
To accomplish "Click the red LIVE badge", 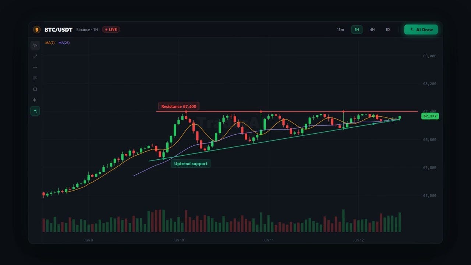I will [x=111, y=29].
